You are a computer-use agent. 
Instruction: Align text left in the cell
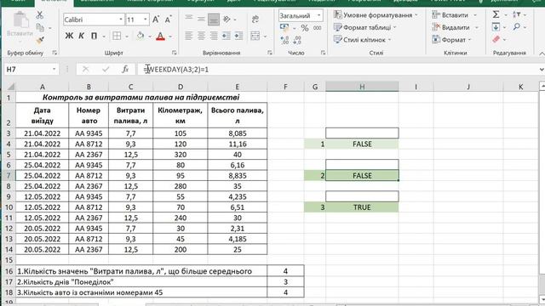[188, 36]
